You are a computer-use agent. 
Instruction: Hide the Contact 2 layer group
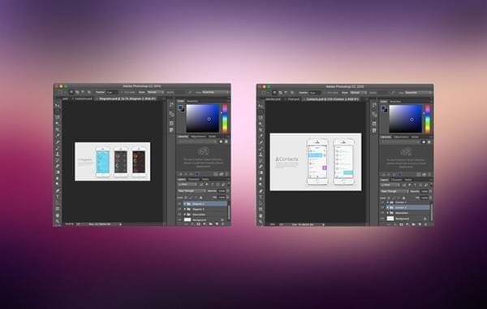tap(382, 207)
